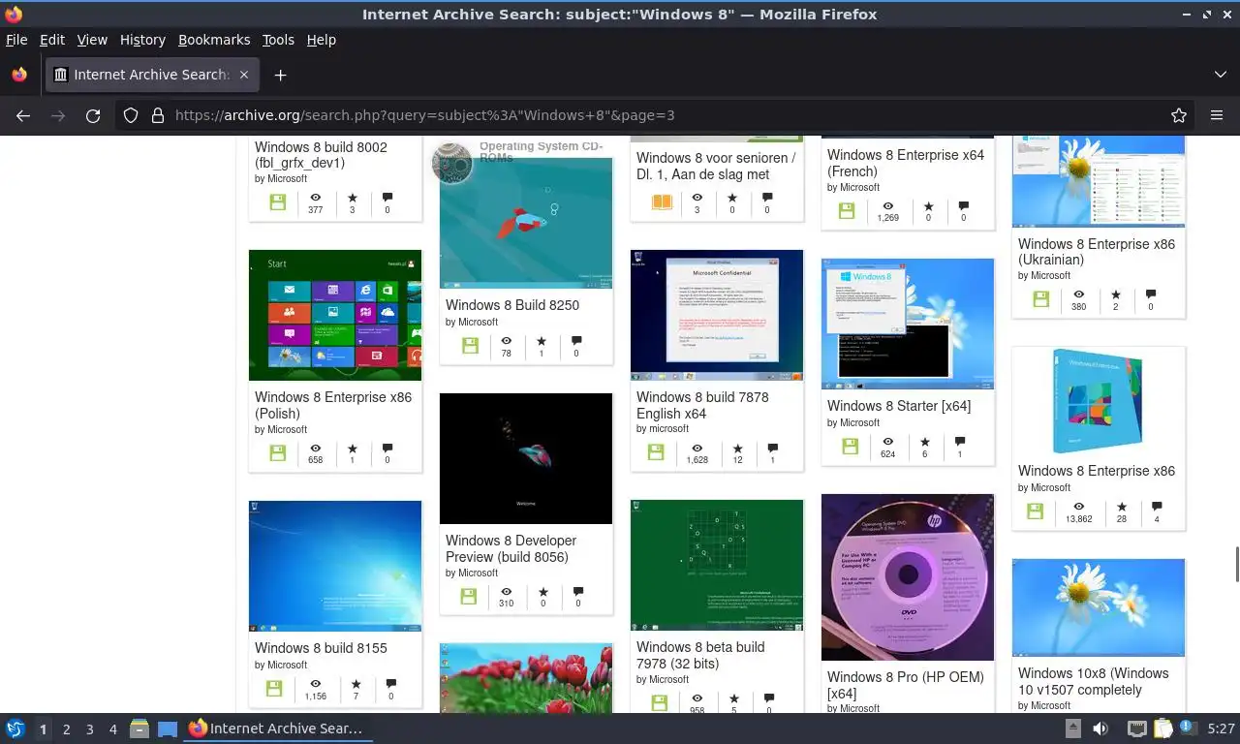Open the View menu
The width and height of the screenshot is (1240, 744).
(x=92, y=40)
